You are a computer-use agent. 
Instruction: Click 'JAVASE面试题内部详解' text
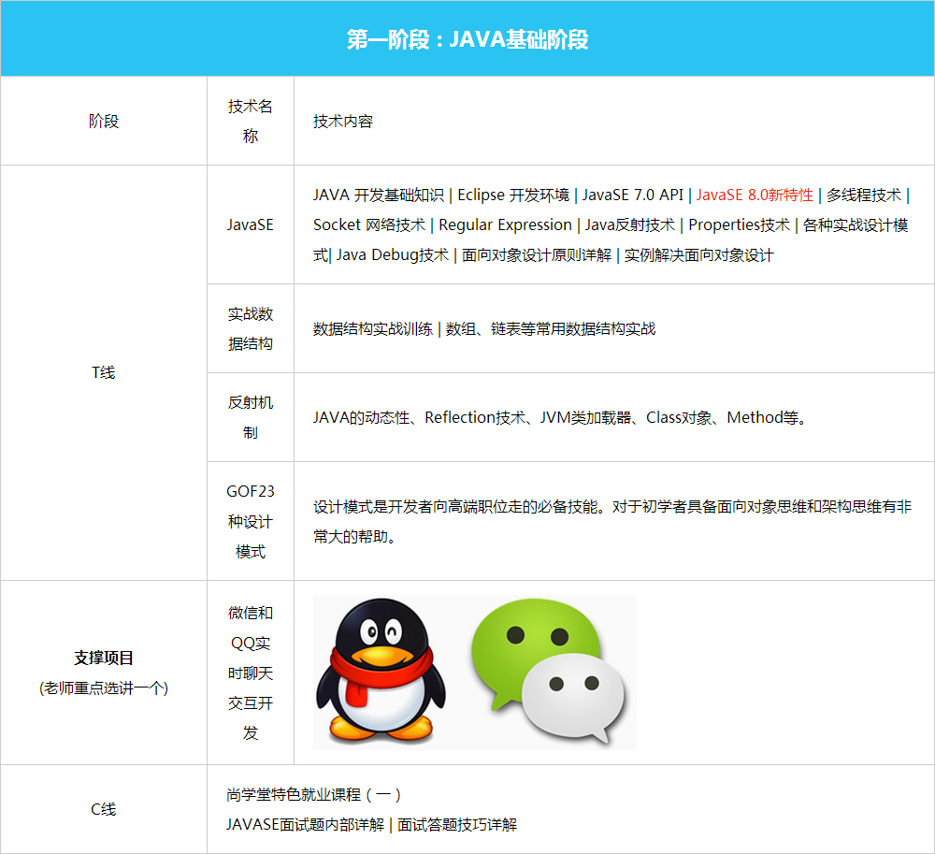(x=306, y=824)
